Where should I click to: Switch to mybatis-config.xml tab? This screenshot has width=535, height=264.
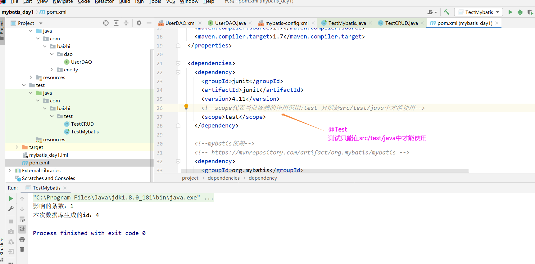(287, 23)
